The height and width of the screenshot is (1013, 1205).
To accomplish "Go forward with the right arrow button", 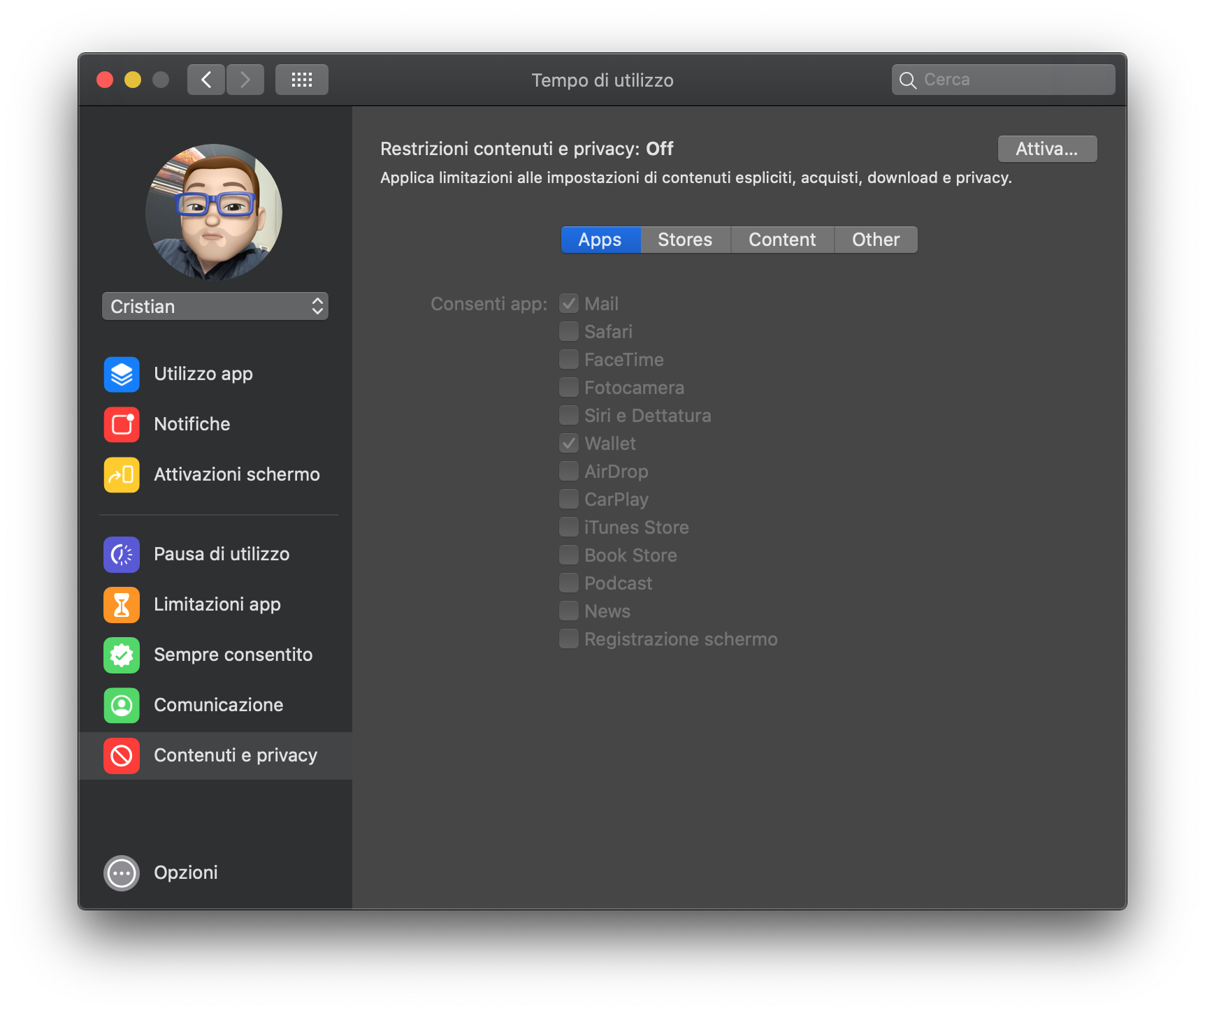I will [245, 80].
